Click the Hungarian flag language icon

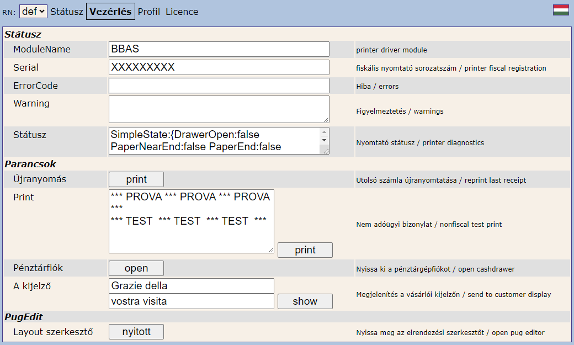(561, 10)
